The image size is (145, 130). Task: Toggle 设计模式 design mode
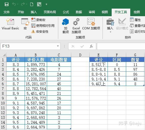[x=122, y=24]
